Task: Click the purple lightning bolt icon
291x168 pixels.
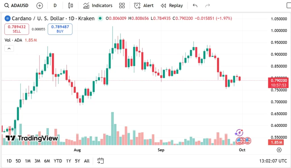Action: coord(239,132)
